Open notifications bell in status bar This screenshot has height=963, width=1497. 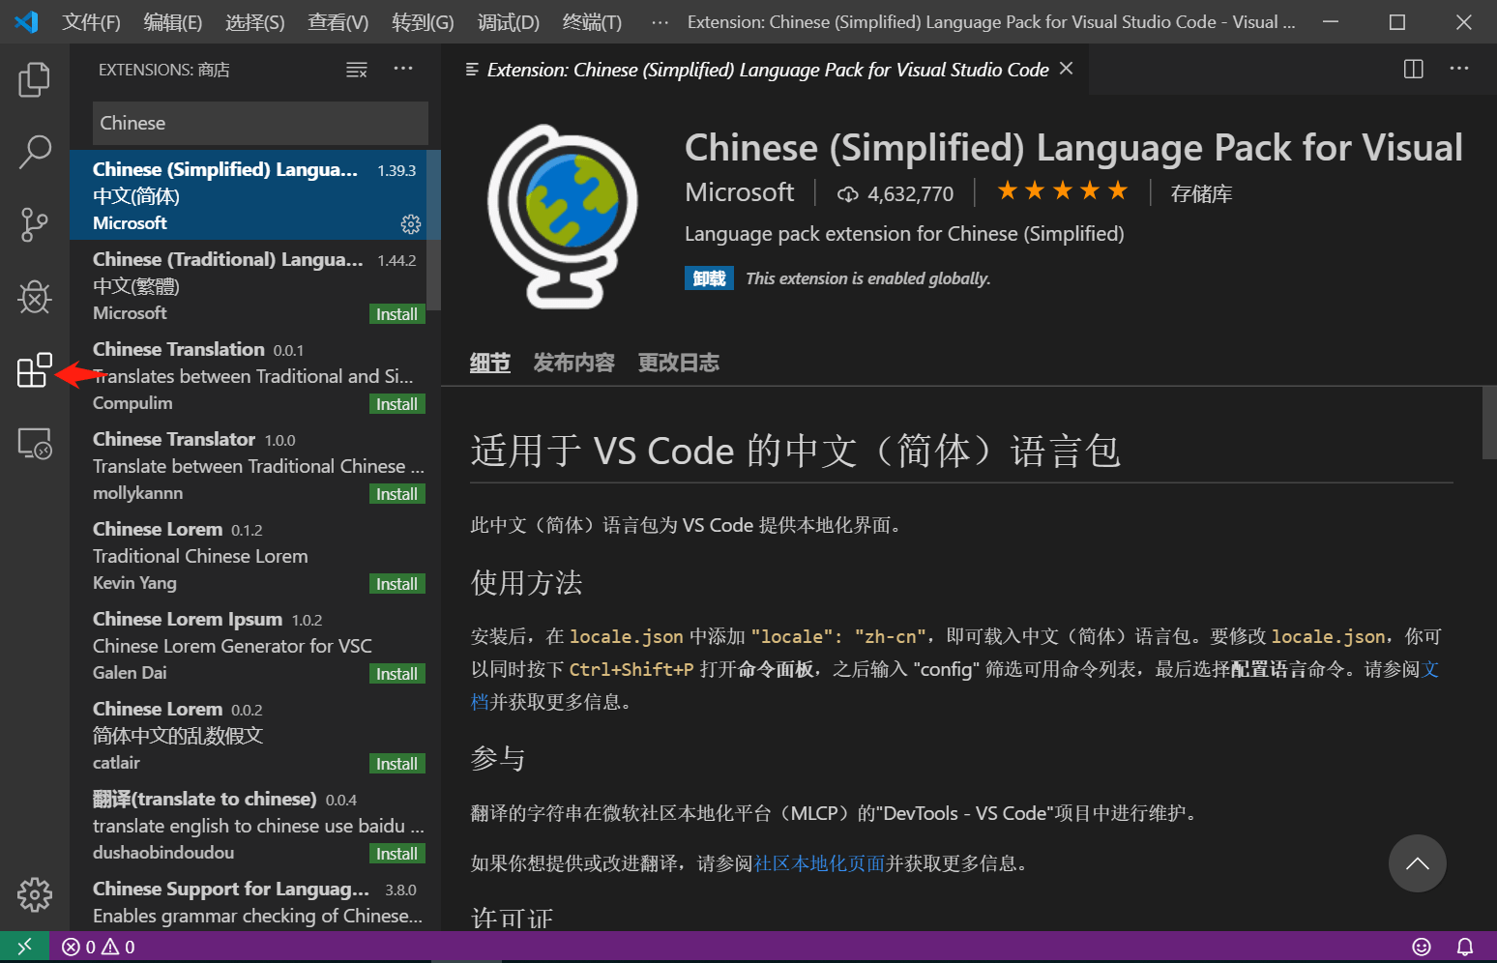tap(1465, 947)
